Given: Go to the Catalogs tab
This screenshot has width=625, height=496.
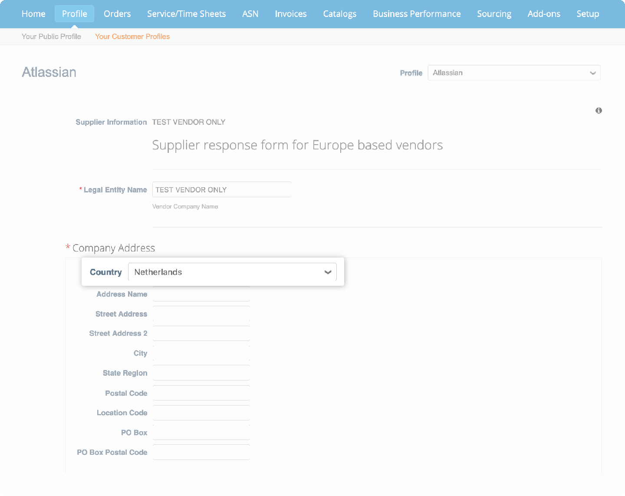Looking at the screenshot, I should coord(339,13).
